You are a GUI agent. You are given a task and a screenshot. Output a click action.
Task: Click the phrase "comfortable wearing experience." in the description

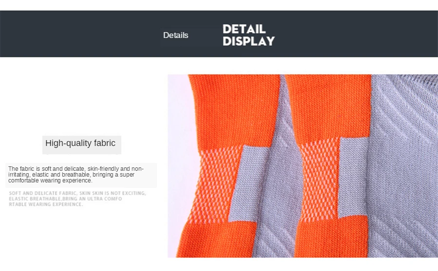[50, 181]
